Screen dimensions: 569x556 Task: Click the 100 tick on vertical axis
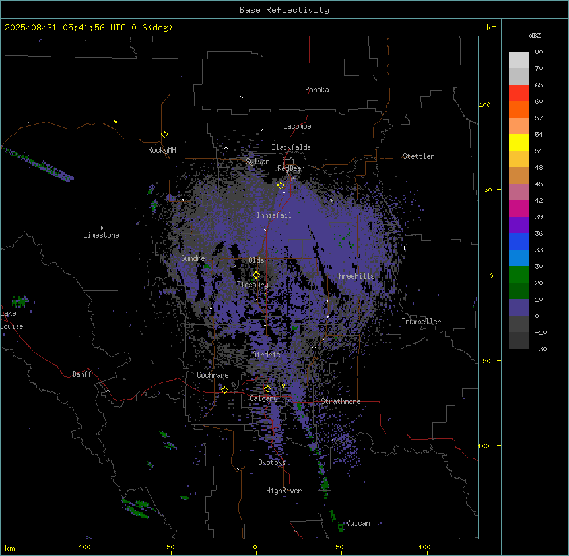[x=485, y=104]
